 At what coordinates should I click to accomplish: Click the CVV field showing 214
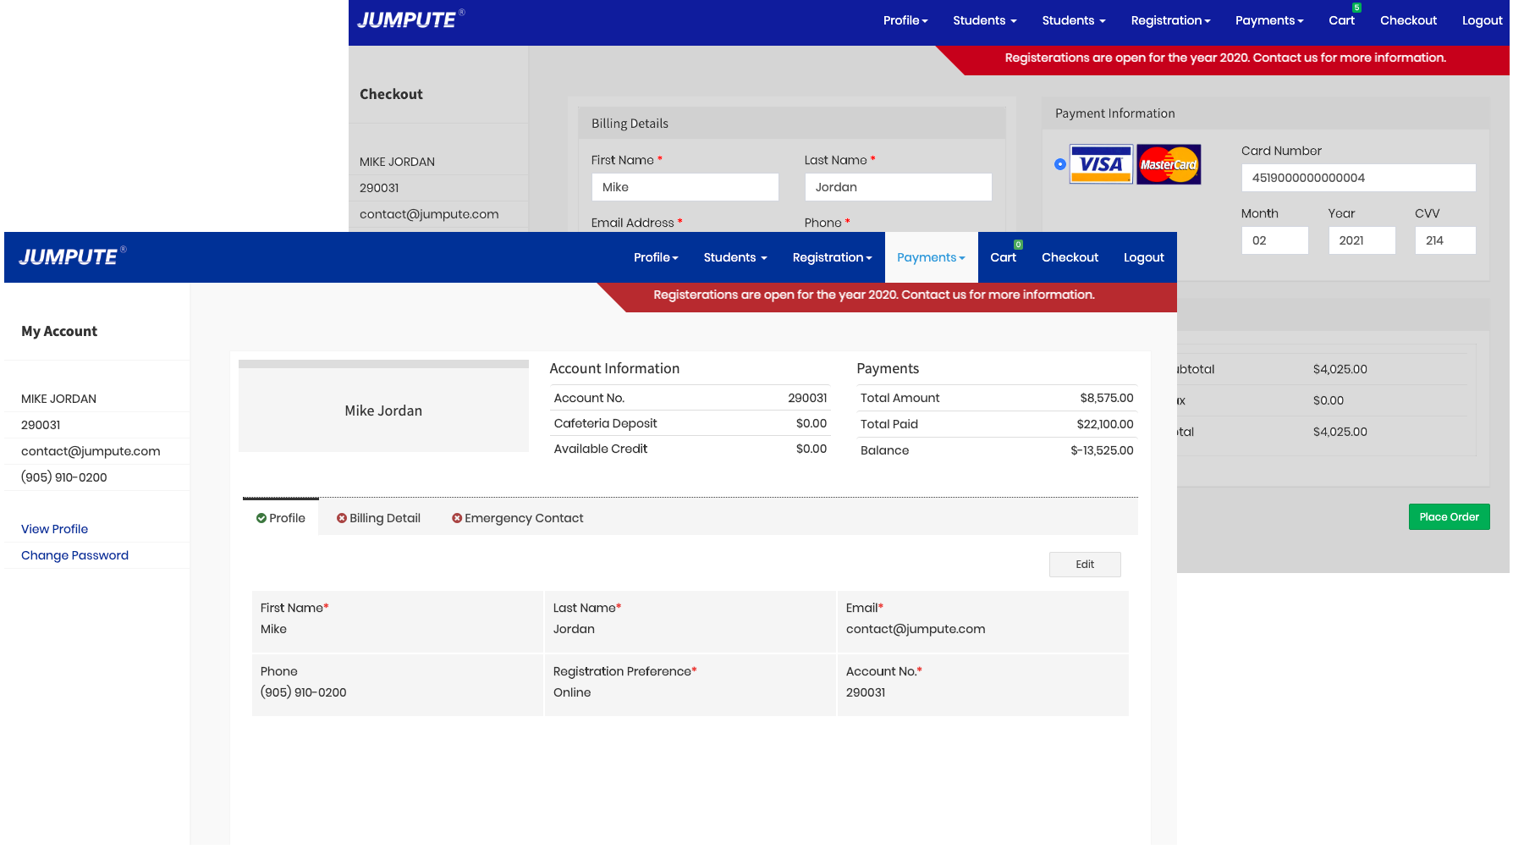pyautogui.click(x=1445, y=240)
